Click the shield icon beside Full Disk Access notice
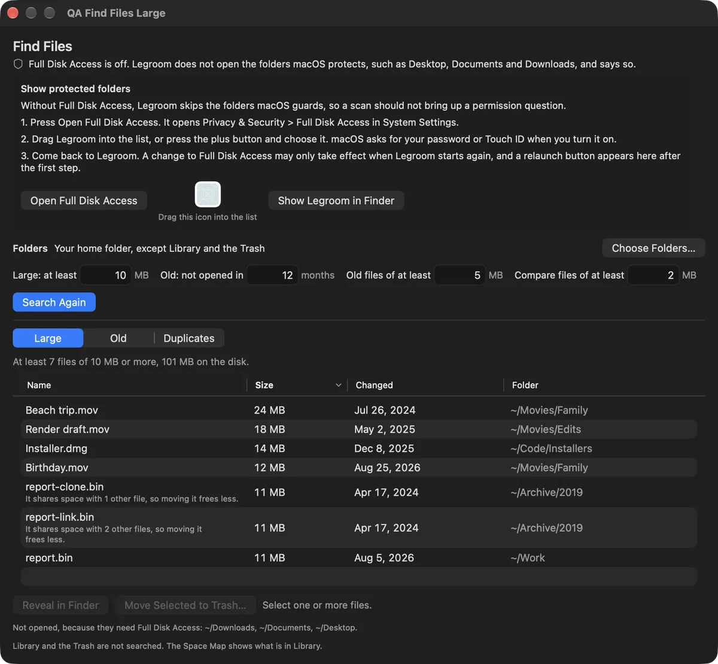 18,64
